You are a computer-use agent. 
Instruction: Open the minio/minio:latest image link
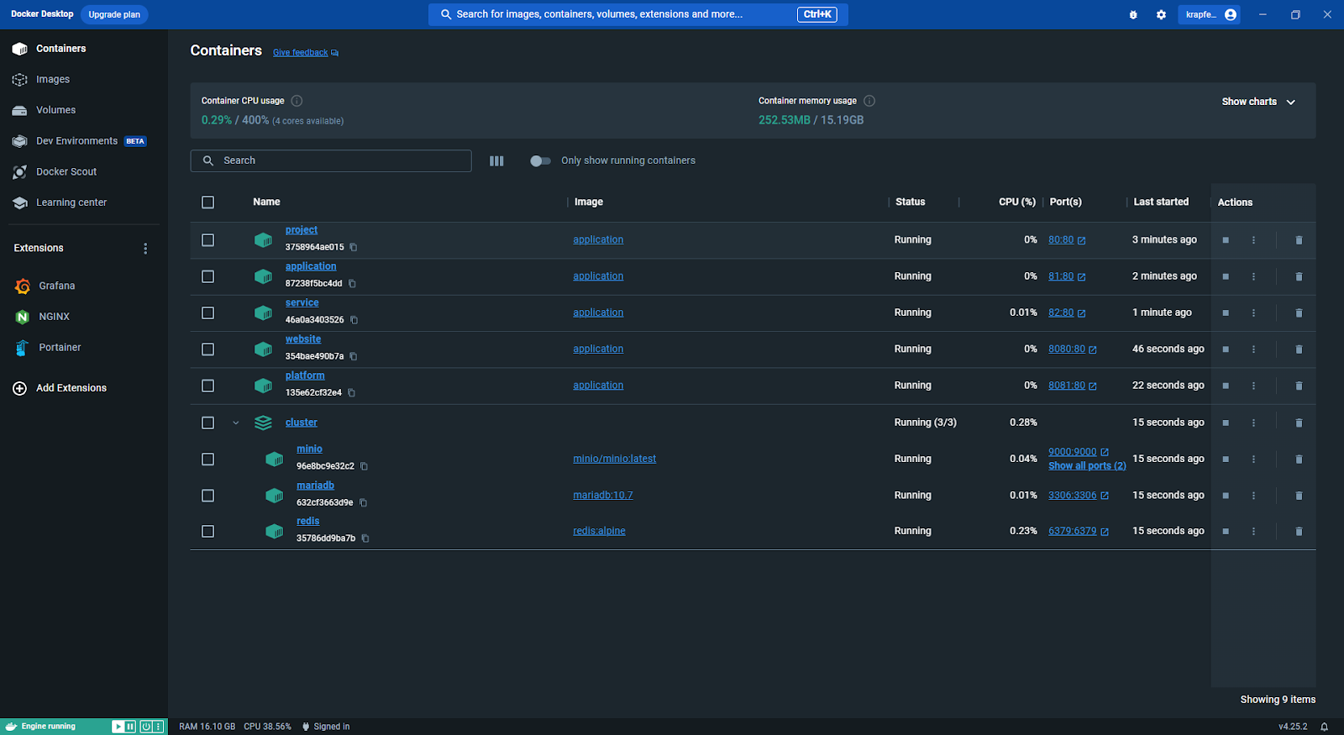click(x=615, y=459)
